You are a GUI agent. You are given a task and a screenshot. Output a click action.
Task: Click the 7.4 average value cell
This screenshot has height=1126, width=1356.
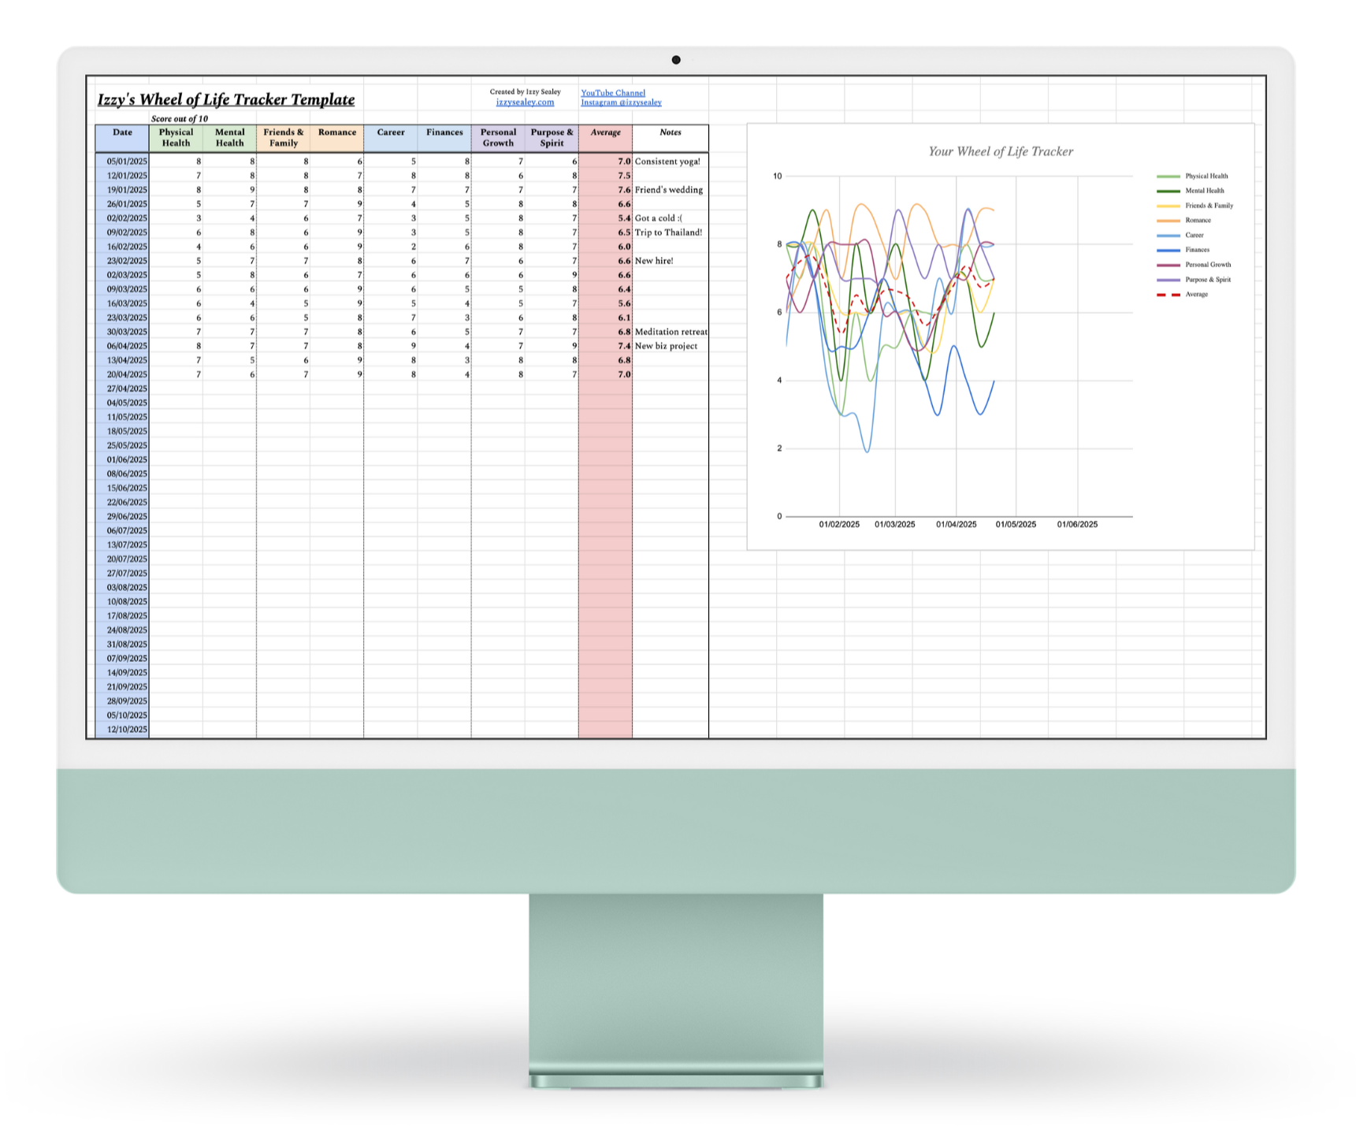tap(605, 346)
